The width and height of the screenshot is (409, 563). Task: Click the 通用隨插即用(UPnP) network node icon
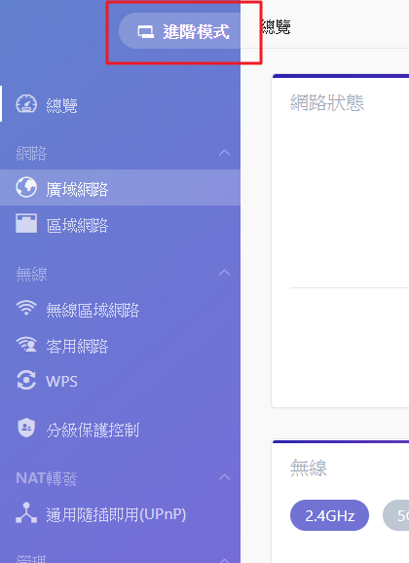click(26, 512)
